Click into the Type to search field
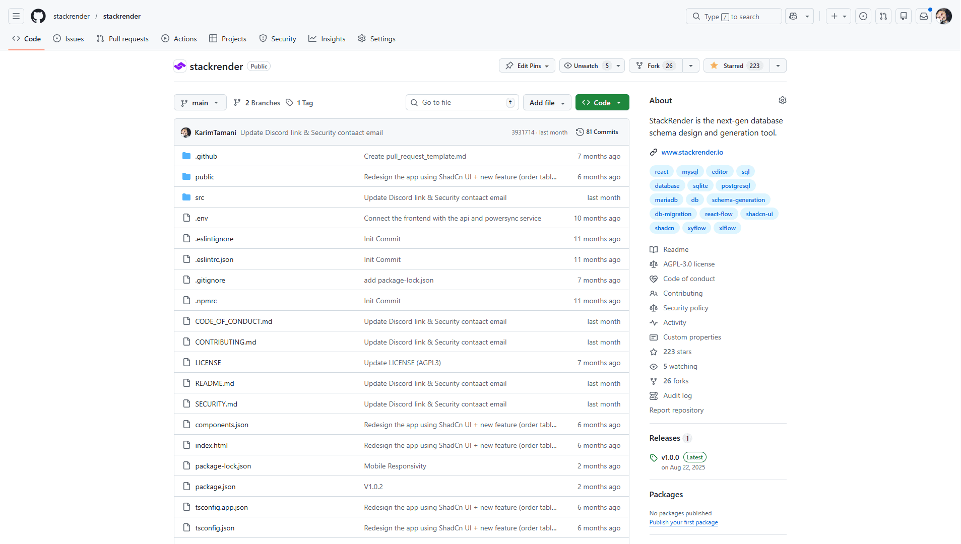961x544 pixels. coord(733,16)
